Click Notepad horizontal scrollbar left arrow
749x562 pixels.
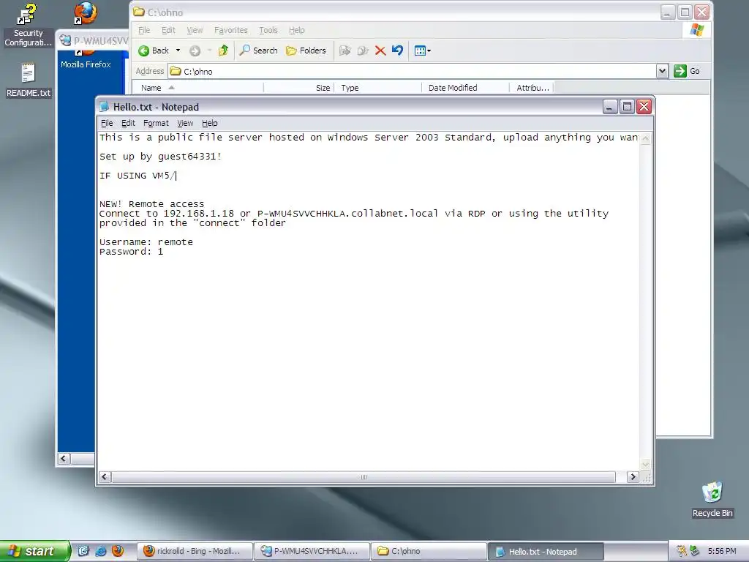pos(105,477)
